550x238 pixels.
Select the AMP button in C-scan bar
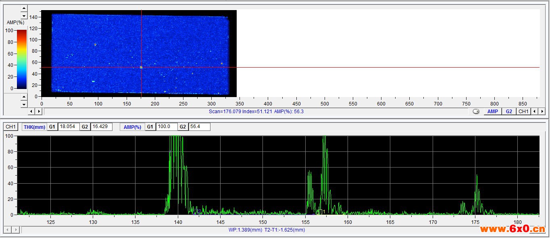[493, 112]
